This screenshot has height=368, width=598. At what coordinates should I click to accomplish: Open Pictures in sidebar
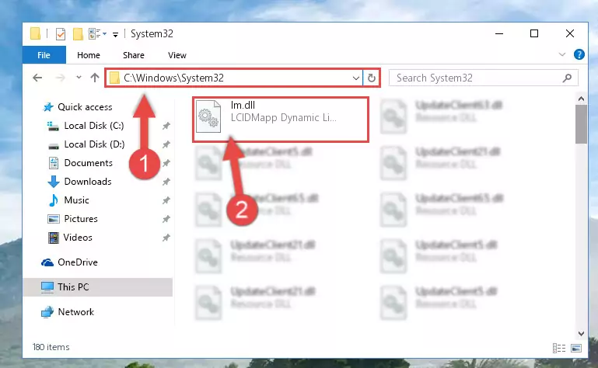(x=81, y=219)
